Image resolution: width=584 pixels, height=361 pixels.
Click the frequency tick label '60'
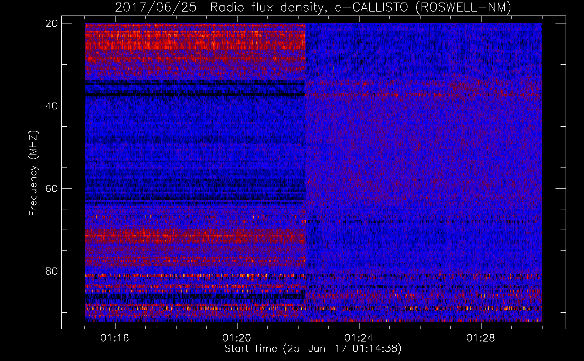pos(52,189)
